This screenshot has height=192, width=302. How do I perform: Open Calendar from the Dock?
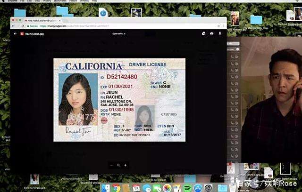(136, 188)
